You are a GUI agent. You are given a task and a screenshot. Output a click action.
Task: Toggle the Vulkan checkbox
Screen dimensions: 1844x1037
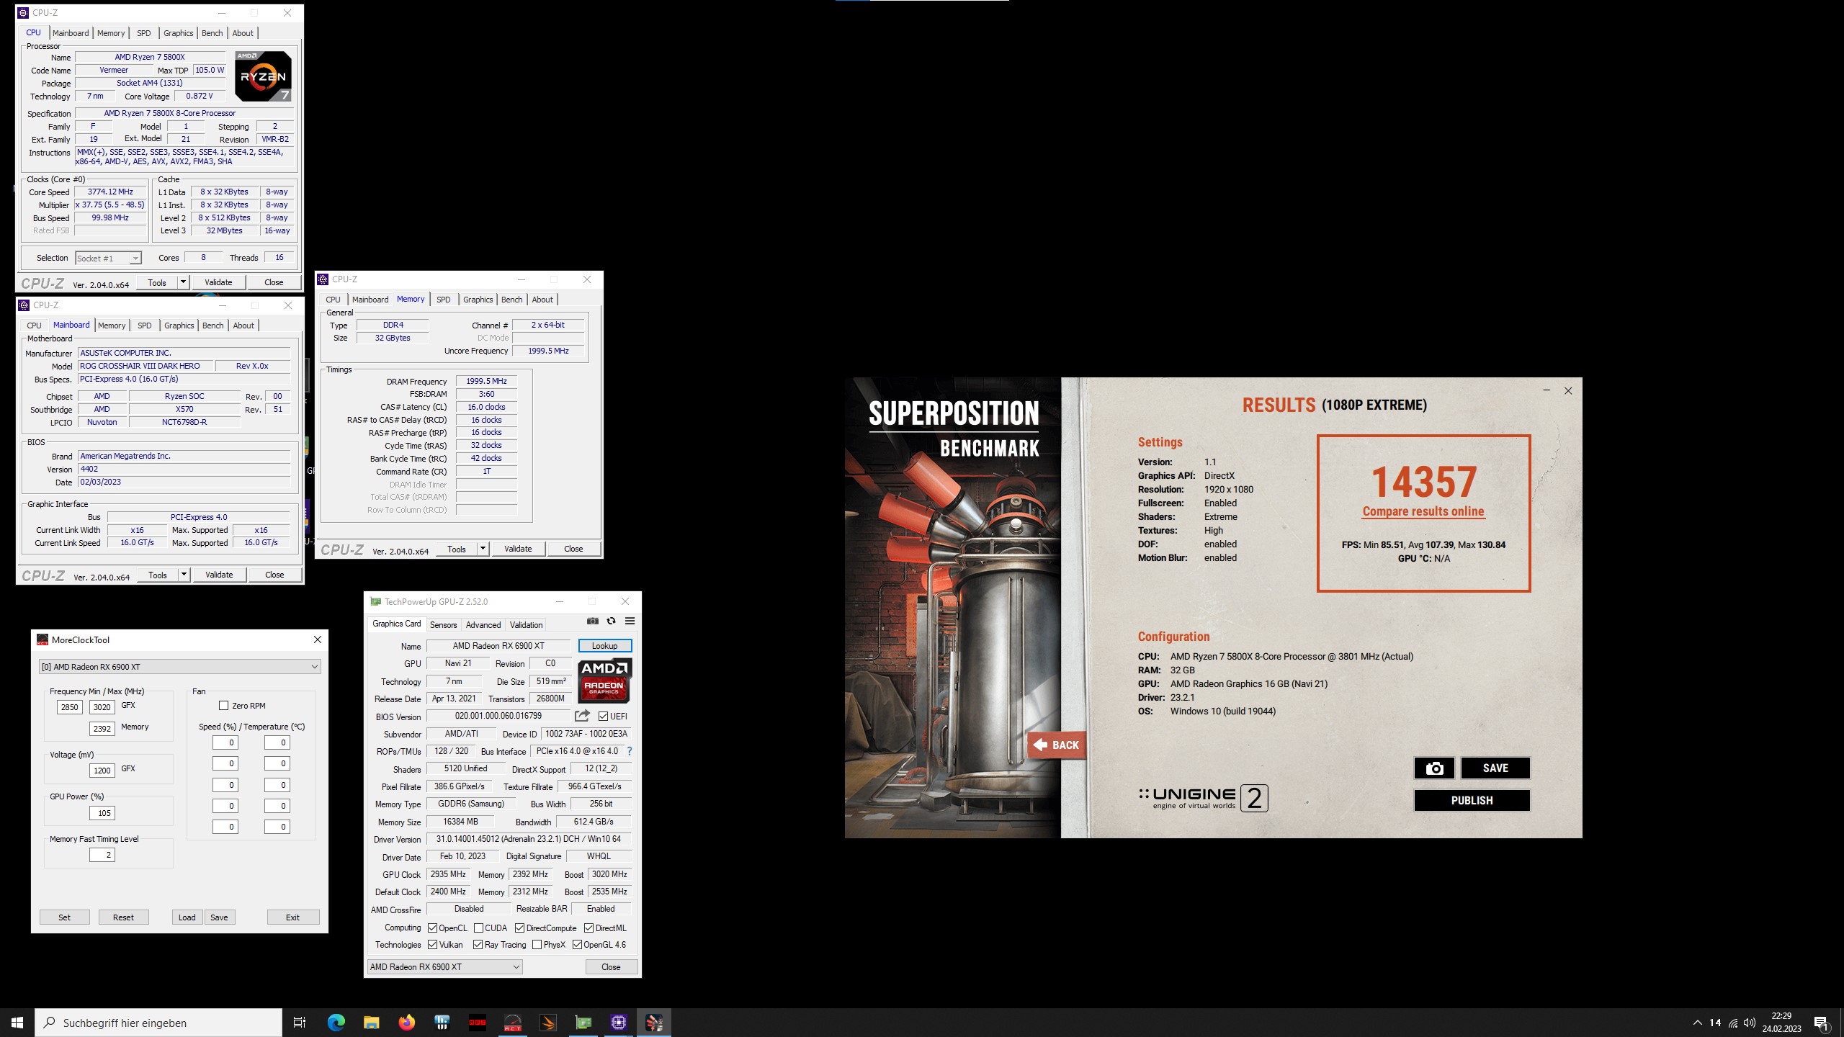432,945
